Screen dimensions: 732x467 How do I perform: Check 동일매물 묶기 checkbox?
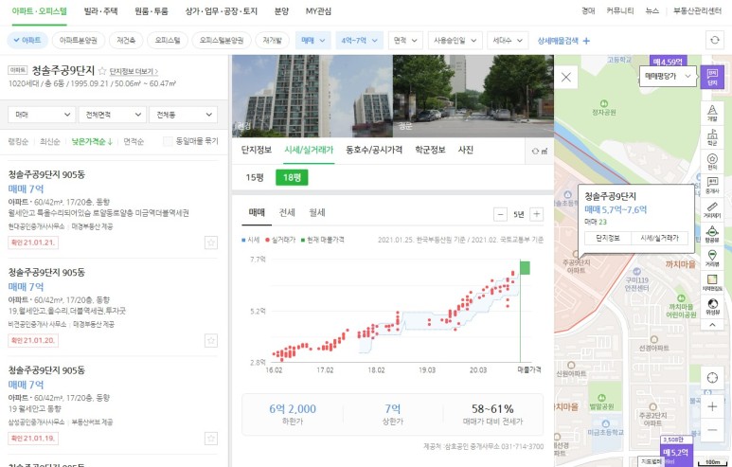point(168,141)
